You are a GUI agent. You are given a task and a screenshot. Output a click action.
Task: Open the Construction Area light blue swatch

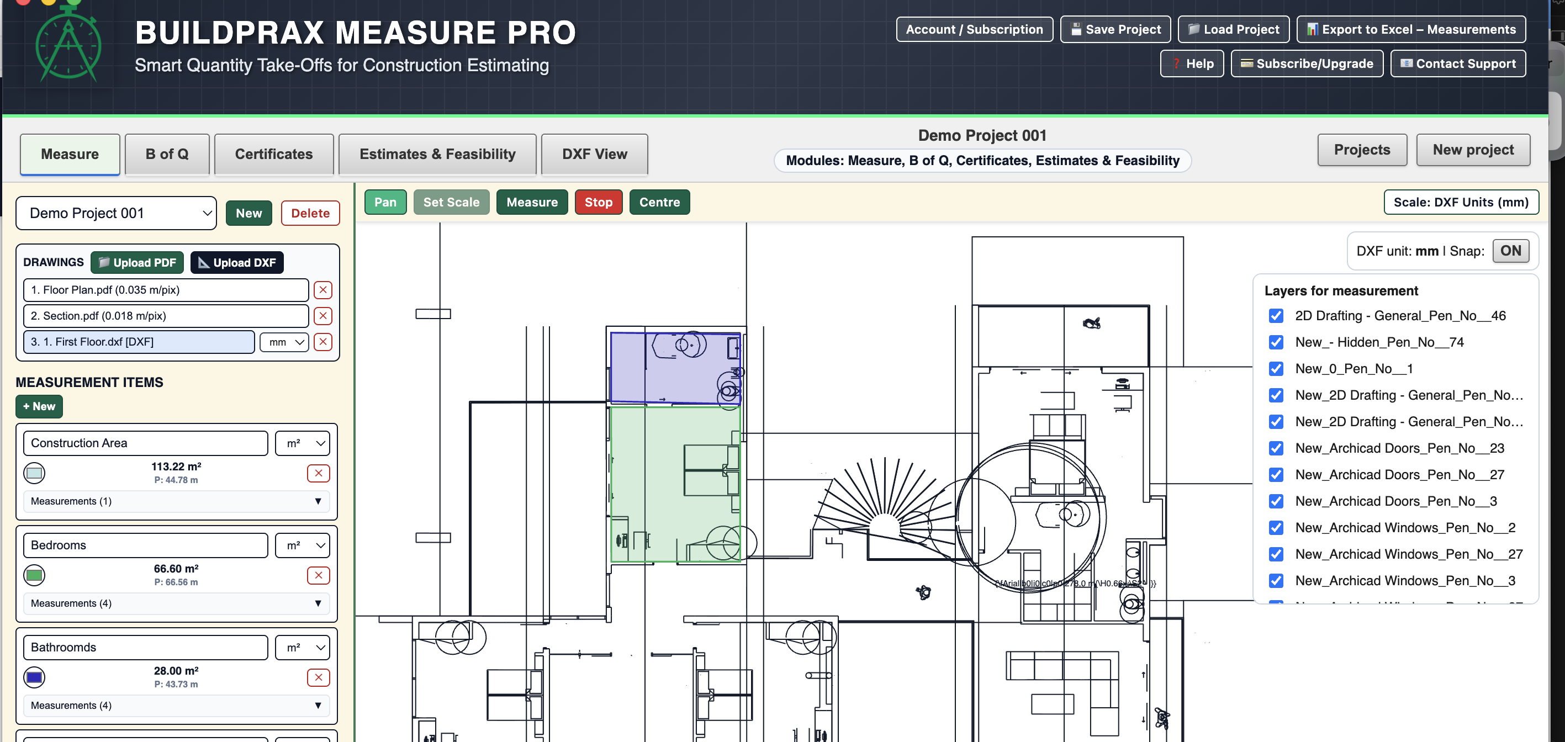pos(34,473)
